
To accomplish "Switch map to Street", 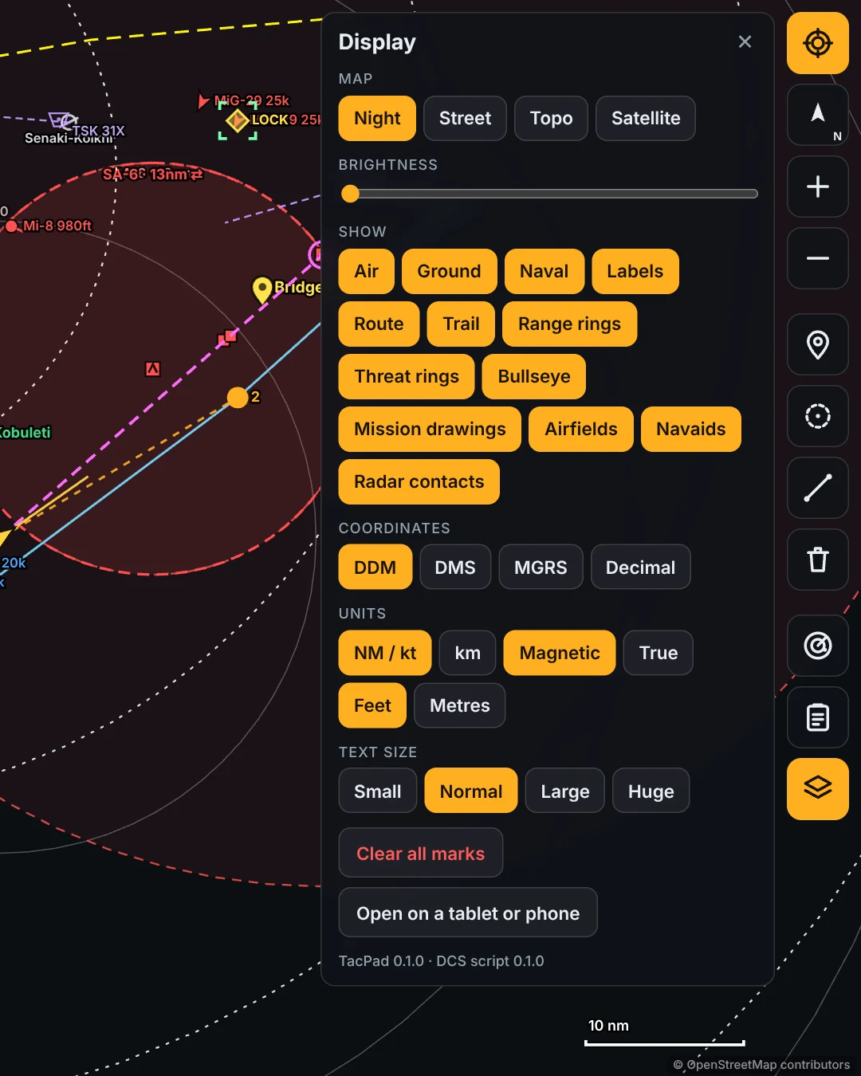I will click(x=465, y=118).
